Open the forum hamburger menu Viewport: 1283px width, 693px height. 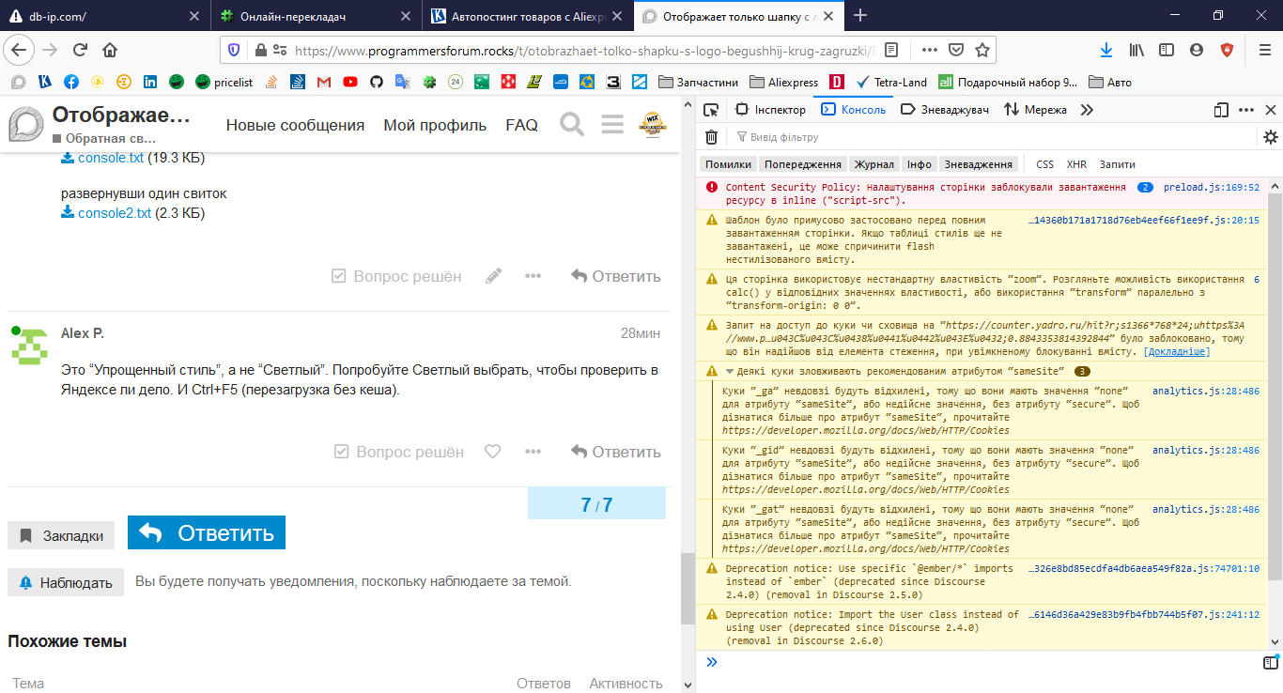(612, 124)
